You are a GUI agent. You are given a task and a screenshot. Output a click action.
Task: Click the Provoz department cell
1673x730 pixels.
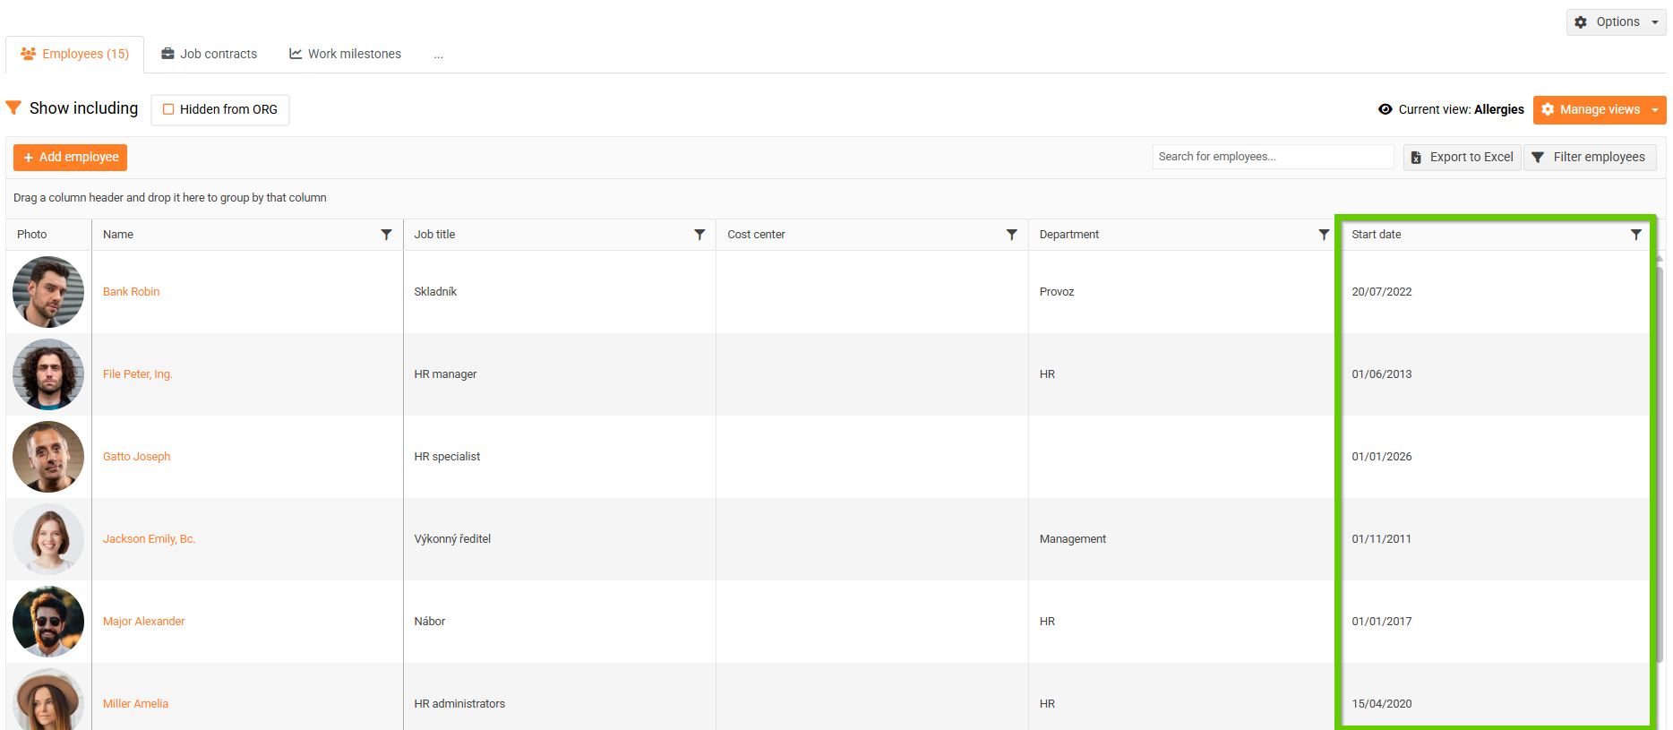point(1185,292)
